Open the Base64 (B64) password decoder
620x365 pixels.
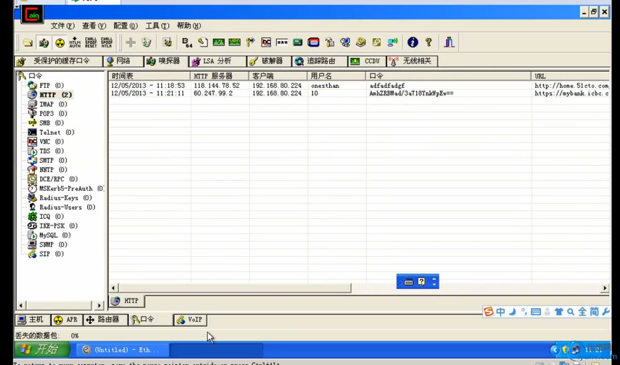point(187,42)
